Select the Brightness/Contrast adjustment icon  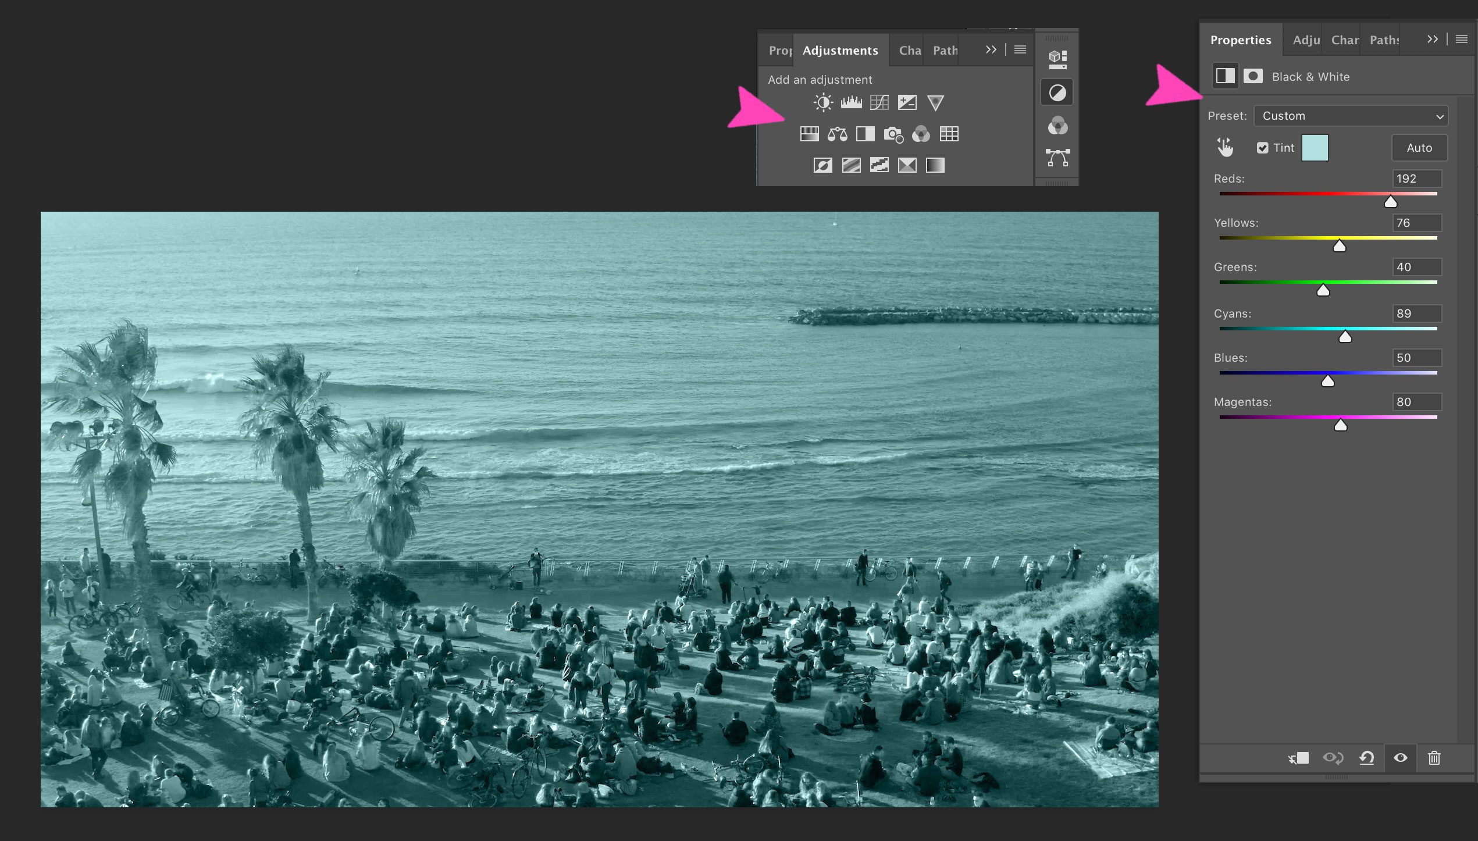pos(822,102)
